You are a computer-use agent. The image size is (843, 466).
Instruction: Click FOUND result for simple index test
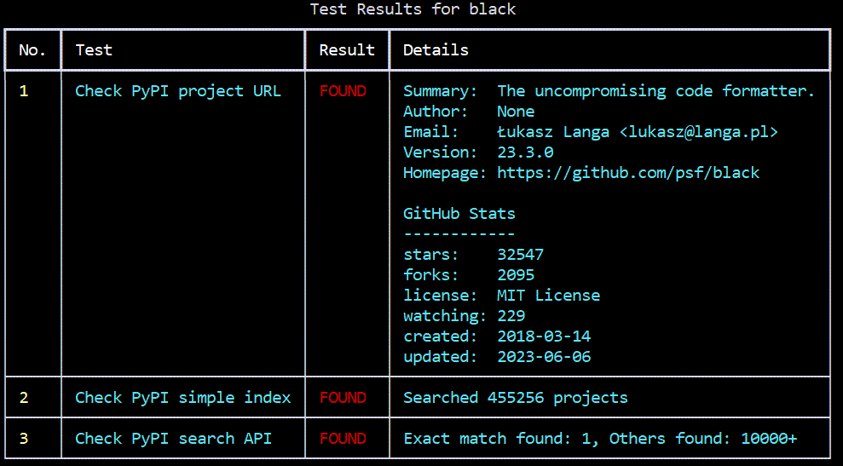coord(343,397)
